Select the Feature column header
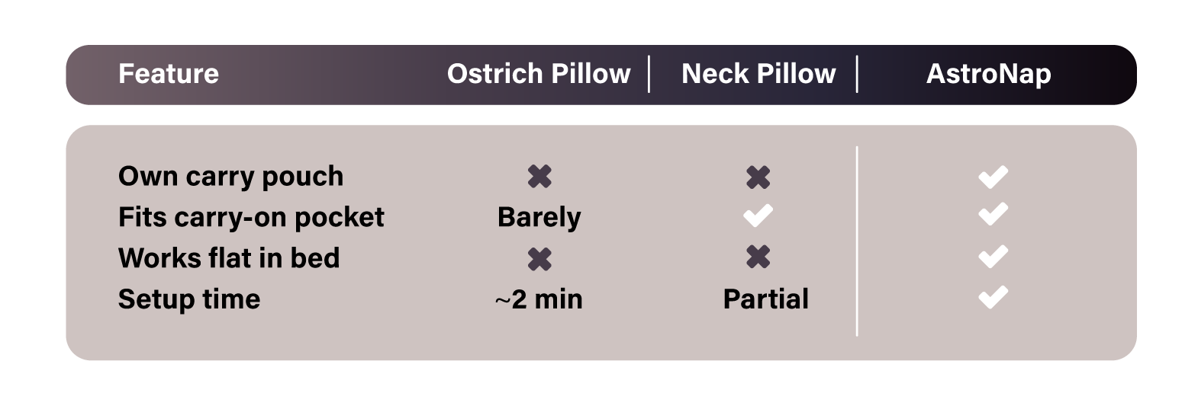Screen dimensions: 1198x409 coord(169,74)
